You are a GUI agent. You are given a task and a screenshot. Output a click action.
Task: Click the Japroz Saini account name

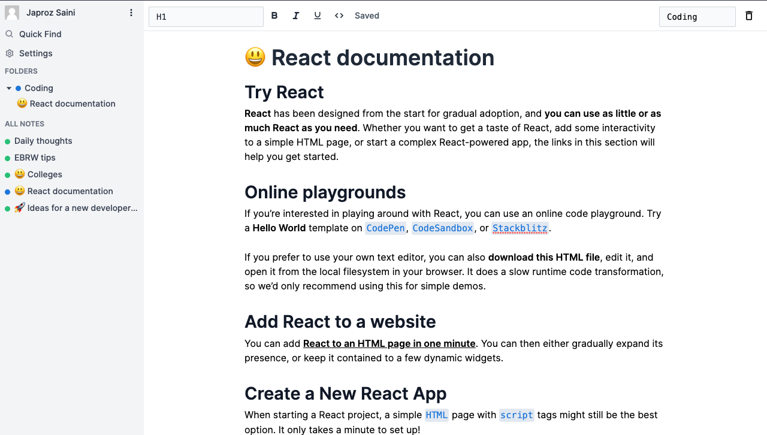51,13
